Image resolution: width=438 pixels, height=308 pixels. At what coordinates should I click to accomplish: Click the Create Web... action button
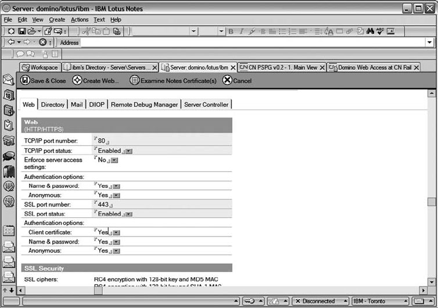coord(95,81)
